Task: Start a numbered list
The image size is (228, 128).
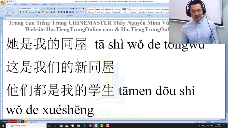Action: 63,8
